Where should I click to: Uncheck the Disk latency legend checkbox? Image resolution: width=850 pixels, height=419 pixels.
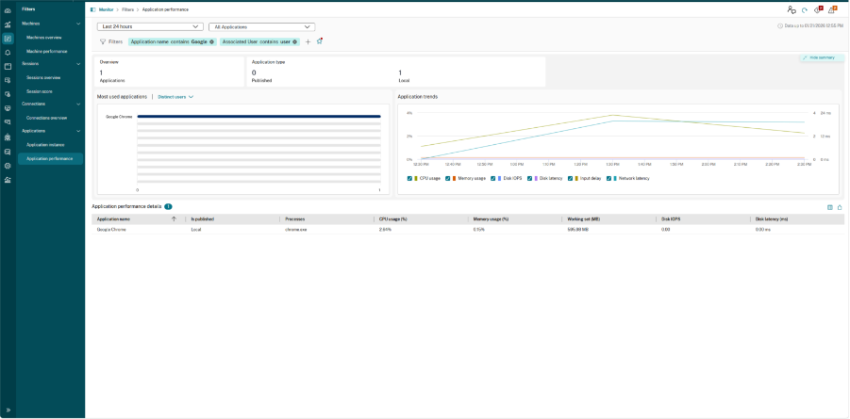(x=529, y=178)
